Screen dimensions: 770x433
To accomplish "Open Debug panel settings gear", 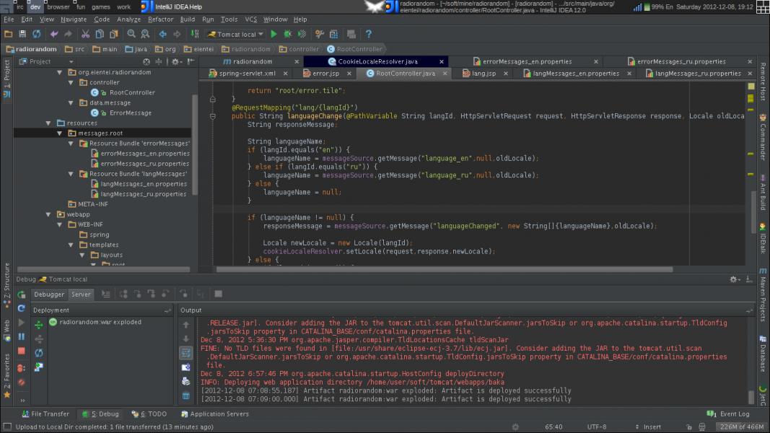I will tap(734, 279).
